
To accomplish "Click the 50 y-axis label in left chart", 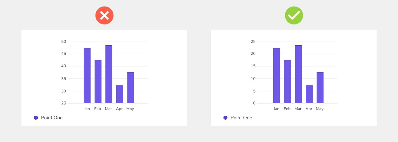I will coord(64,42).
